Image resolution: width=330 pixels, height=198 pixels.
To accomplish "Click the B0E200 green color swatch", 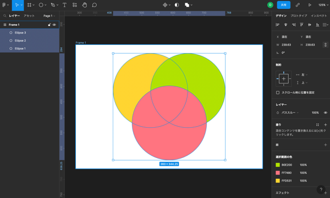I will (278, 165).
